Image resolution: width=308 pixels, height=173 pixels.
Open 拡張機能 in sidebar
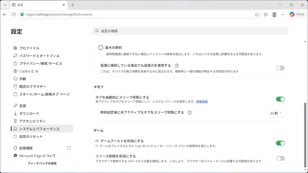tap(42, 148)
